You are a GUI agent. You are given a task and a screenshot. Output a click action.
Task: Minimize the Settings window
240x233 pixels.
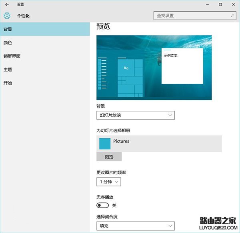[x=207, y=4]
